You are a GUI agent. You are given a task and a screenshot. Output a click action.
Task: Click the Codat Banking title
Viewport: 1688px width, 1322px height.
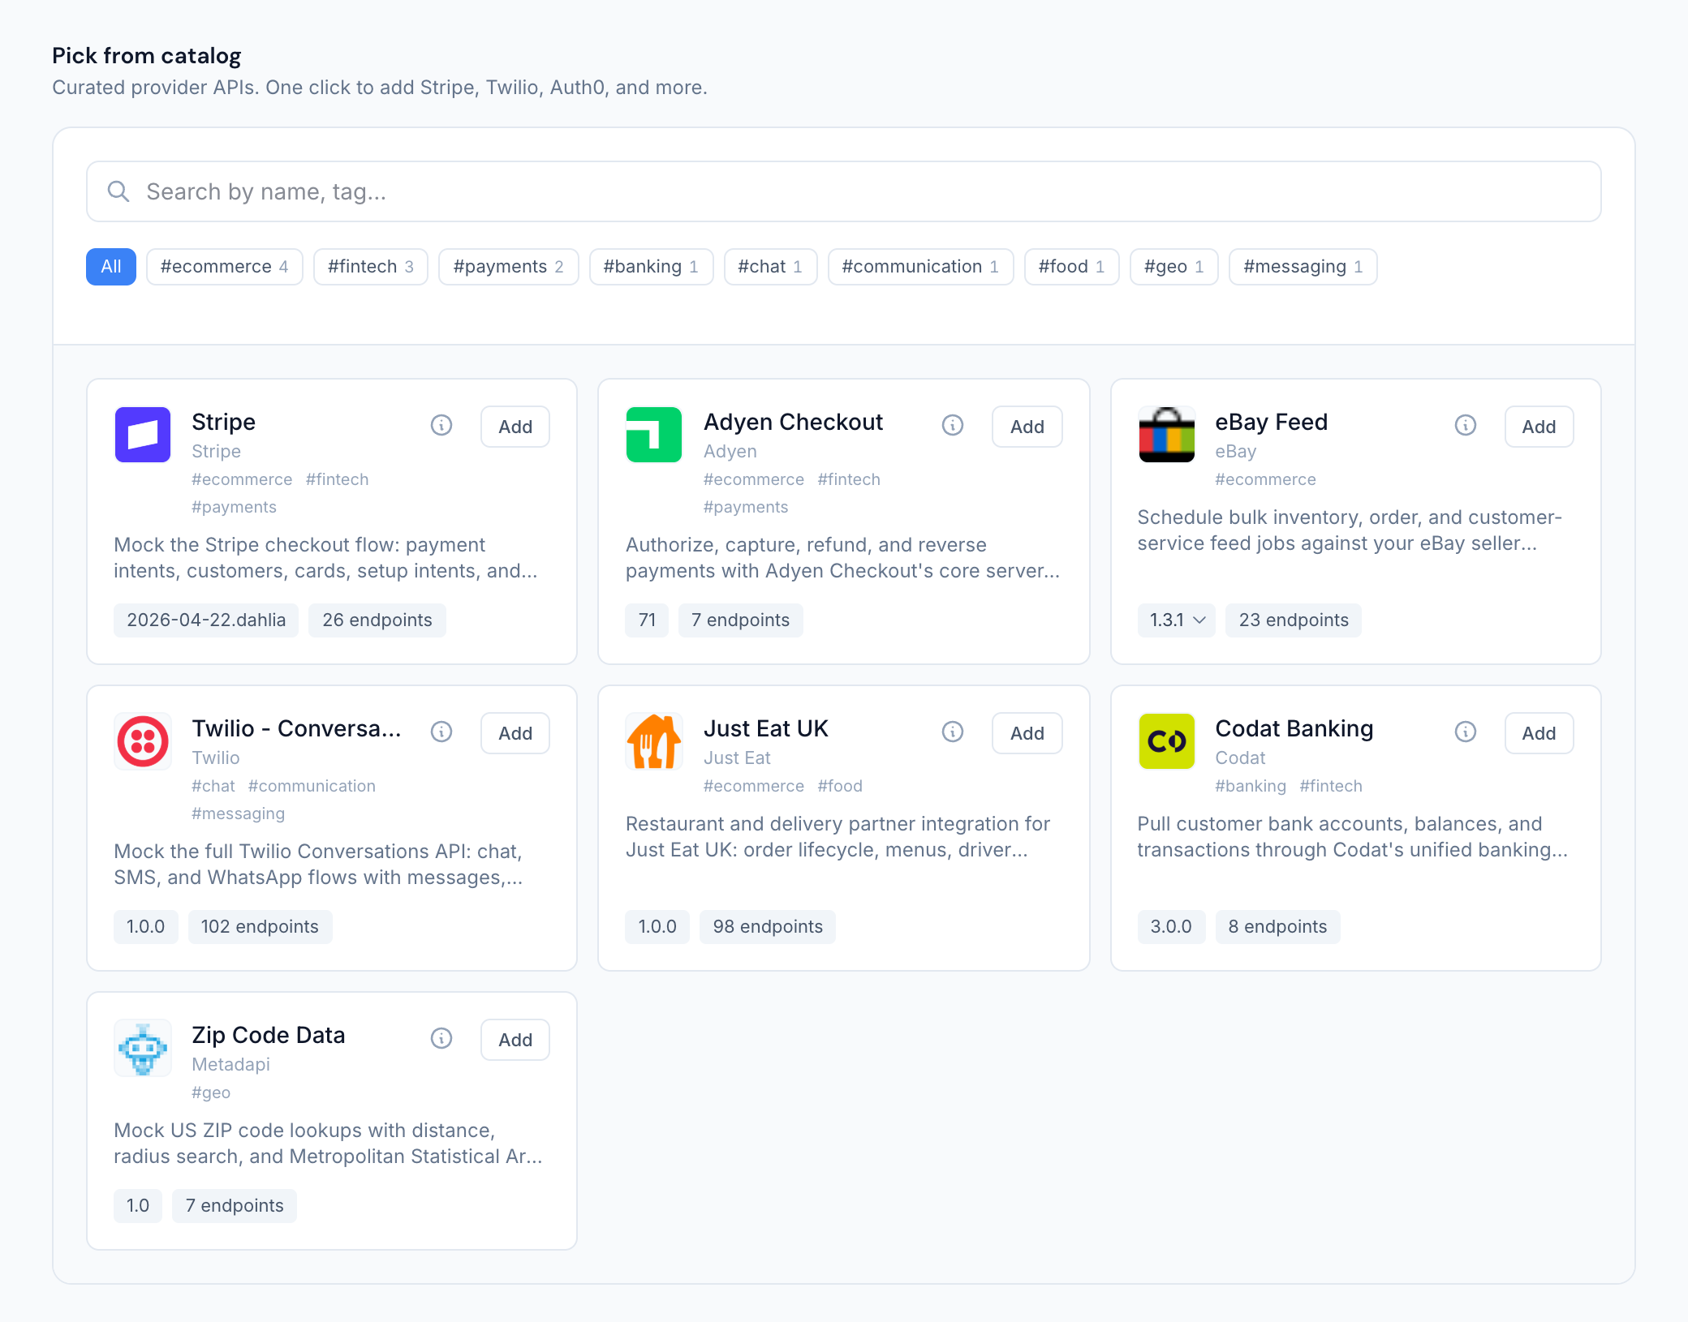pos(1294,728)
